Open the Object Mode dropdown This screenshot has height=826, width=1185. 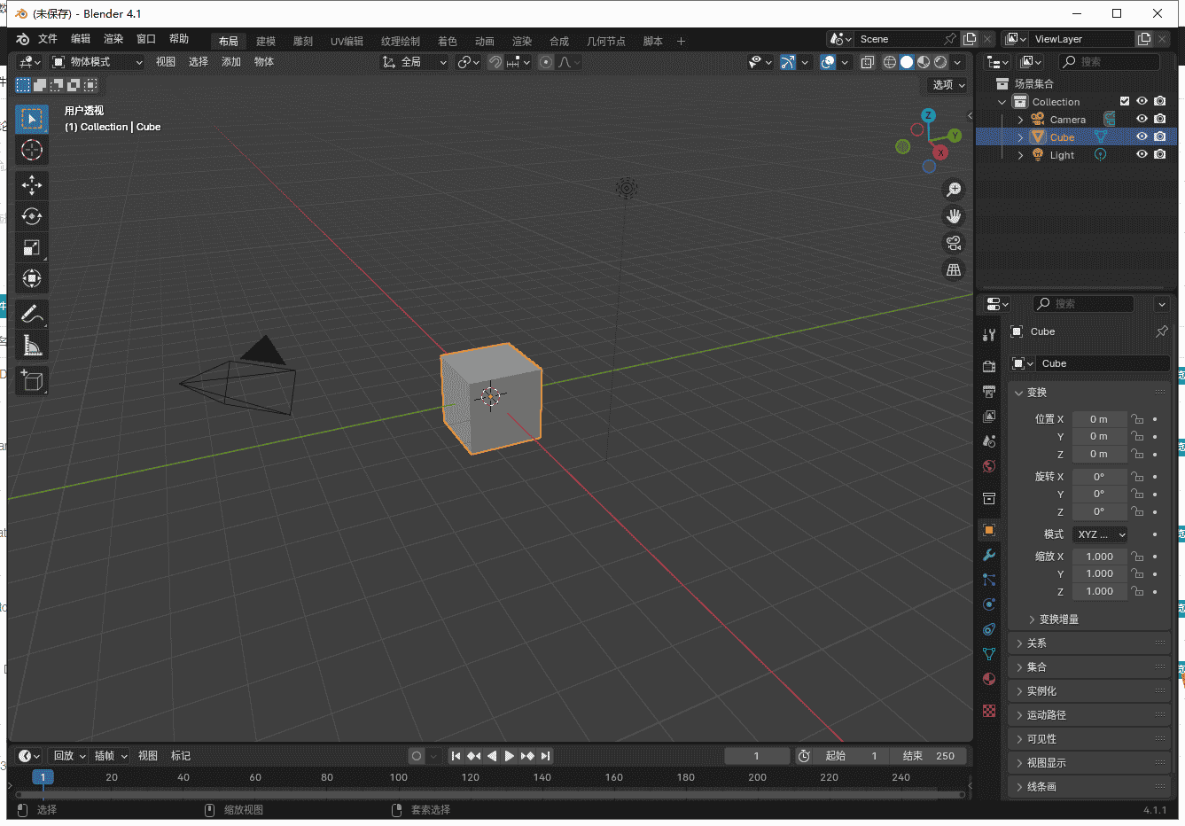pyautogui.click(x=97, y=62)
